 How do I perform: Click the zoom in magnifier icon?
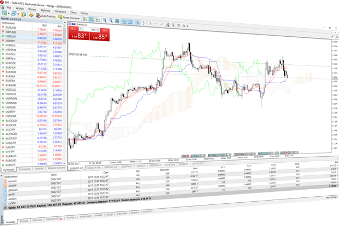pos(105,20)
